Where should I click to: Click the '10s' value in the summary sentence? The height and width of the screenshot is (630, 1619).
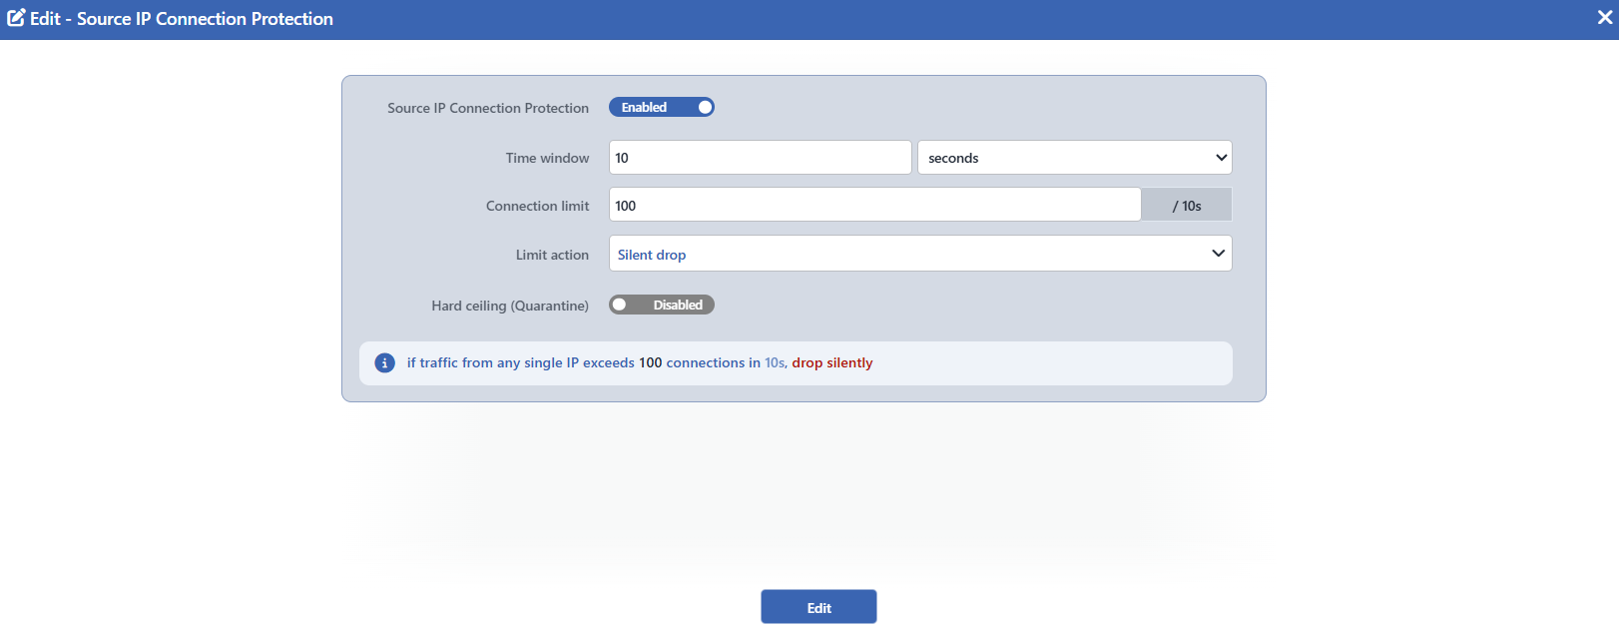pyautogui.click(x=775, y=362)
